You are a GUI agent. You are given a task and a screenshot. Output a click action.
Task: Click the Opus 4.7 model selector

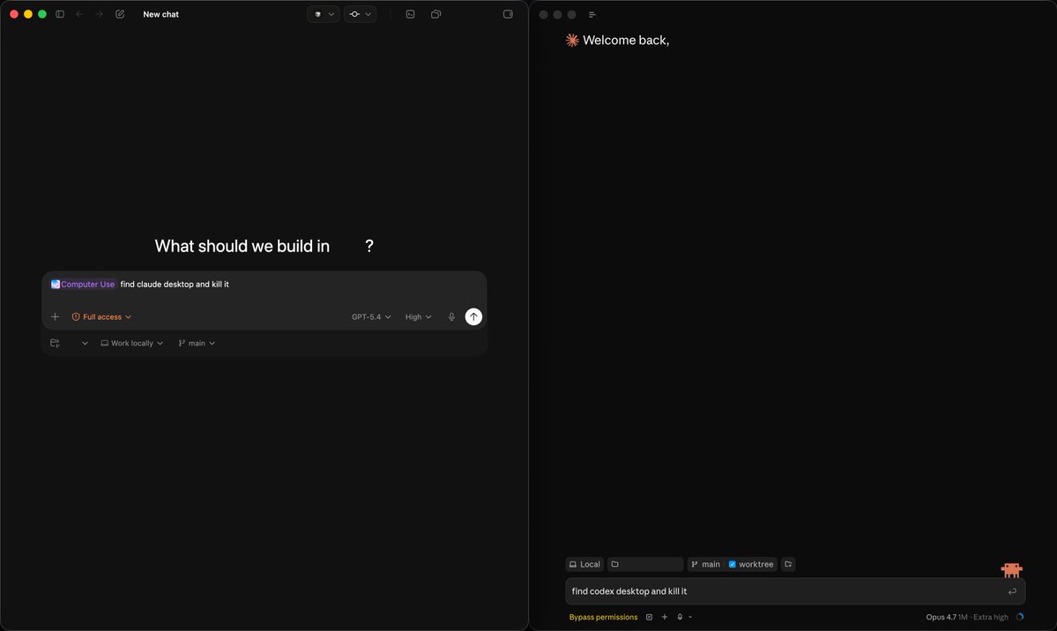tap(967, 617)
